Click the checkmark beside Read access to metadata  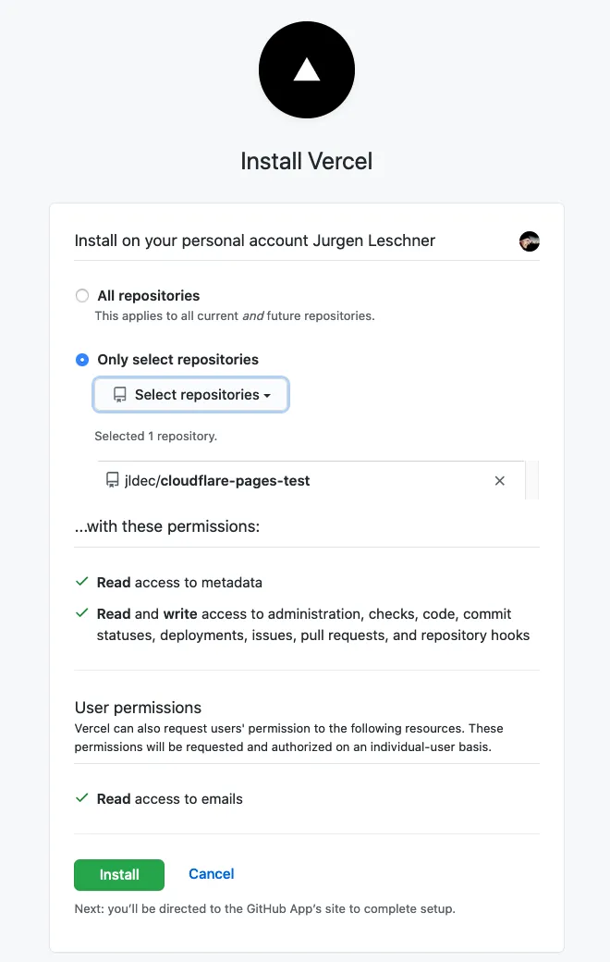click(x=81, y=583)
